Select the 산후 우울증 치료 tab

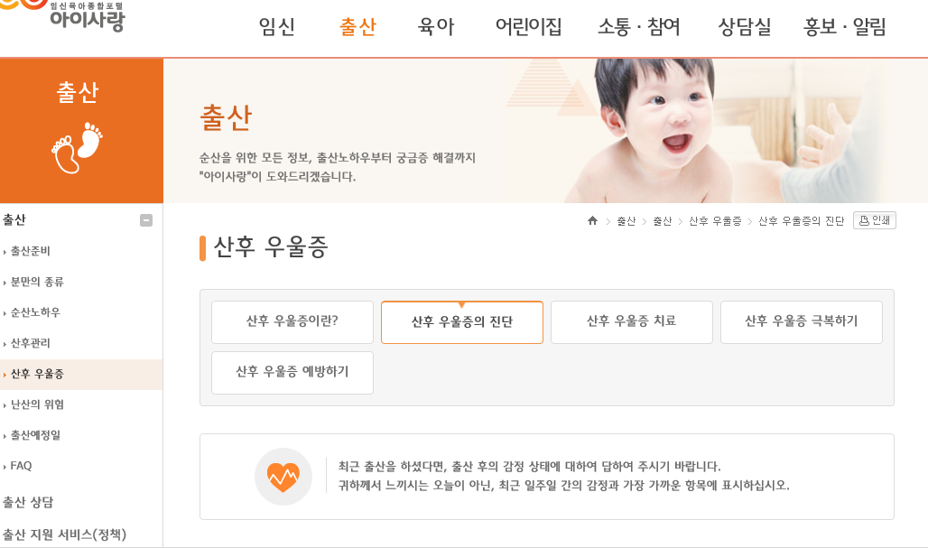[632, 322]
